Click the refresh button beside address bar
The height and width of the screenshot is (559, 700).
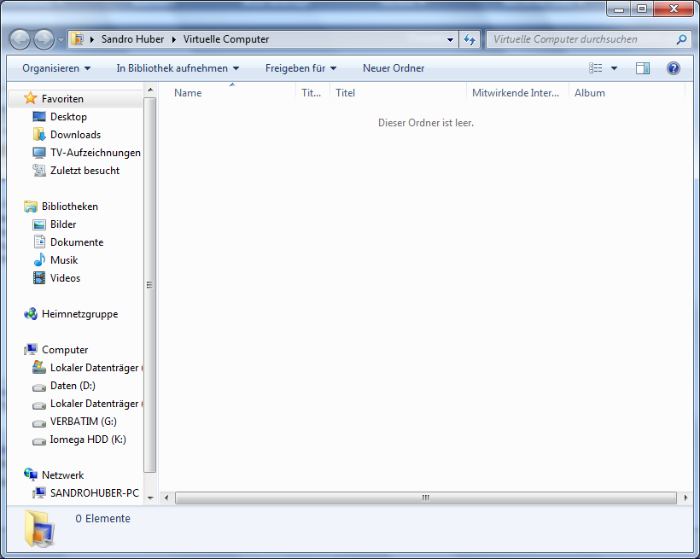pyautogui.click(x=470, y=39)
